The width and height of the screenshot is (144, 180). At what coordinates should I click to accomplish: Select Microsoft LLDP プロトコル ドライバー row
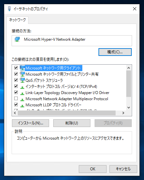tap(53, 105)
